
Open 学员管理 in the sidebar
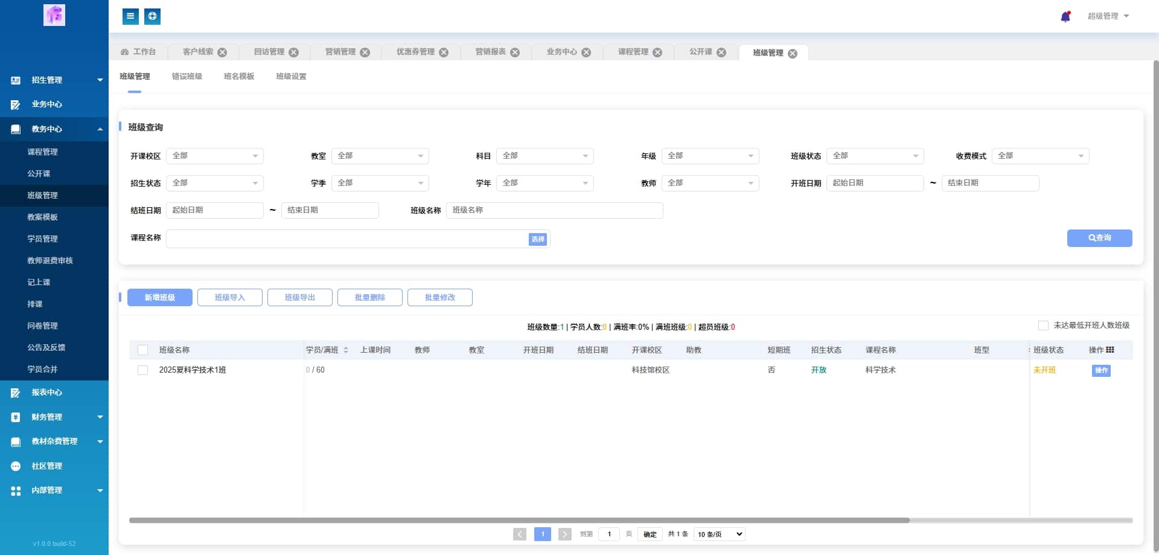(x=42, y=239)
